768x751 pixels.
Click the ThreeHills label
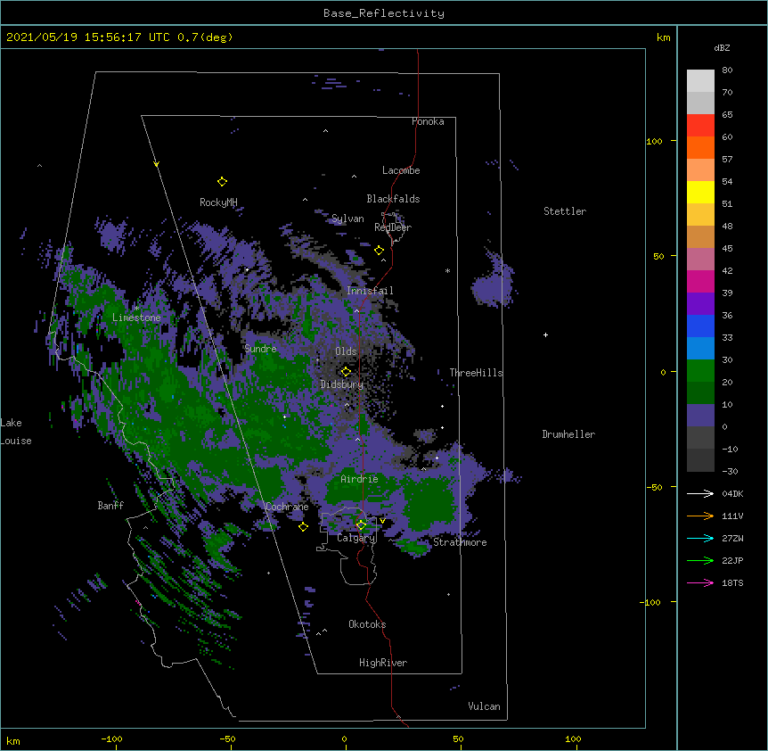pos(476,373)
